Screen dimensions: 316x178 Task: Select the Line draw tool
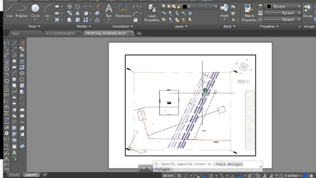pyautogui.click(x=9, y=11)
